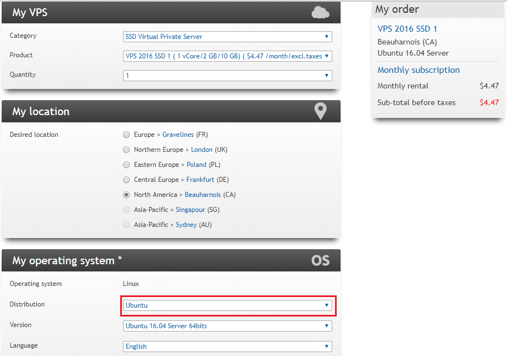The image size is (507, 356).
Task: Click the My VPS section title
Action: (29, 13)
